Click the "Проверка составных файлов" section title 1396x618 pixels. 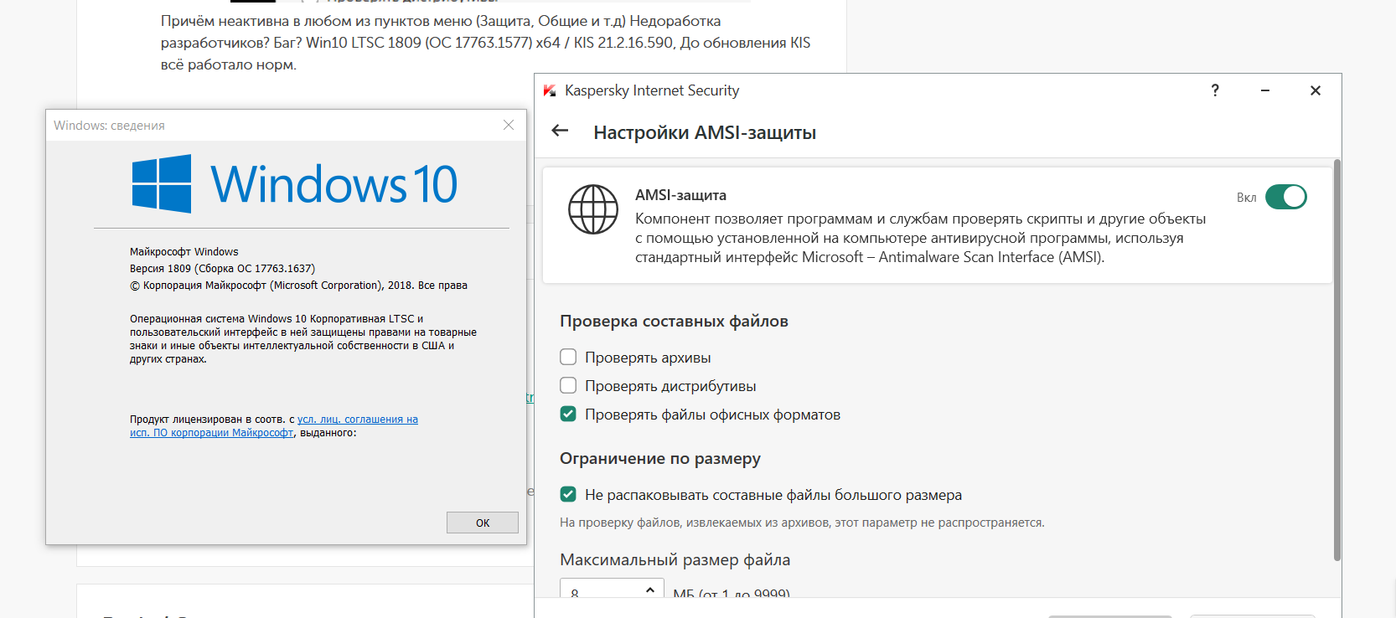tap(674, 322)
